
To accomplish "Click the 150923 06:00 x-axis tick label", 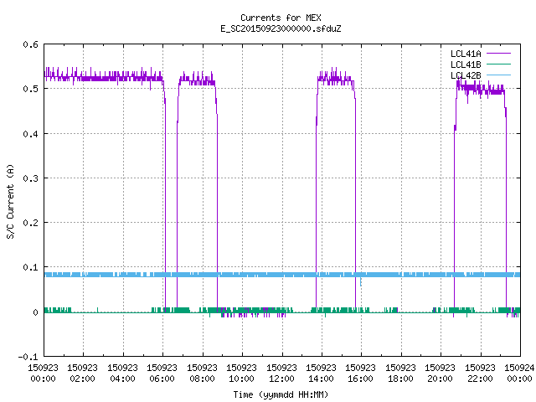I will (x=162, y=373).
